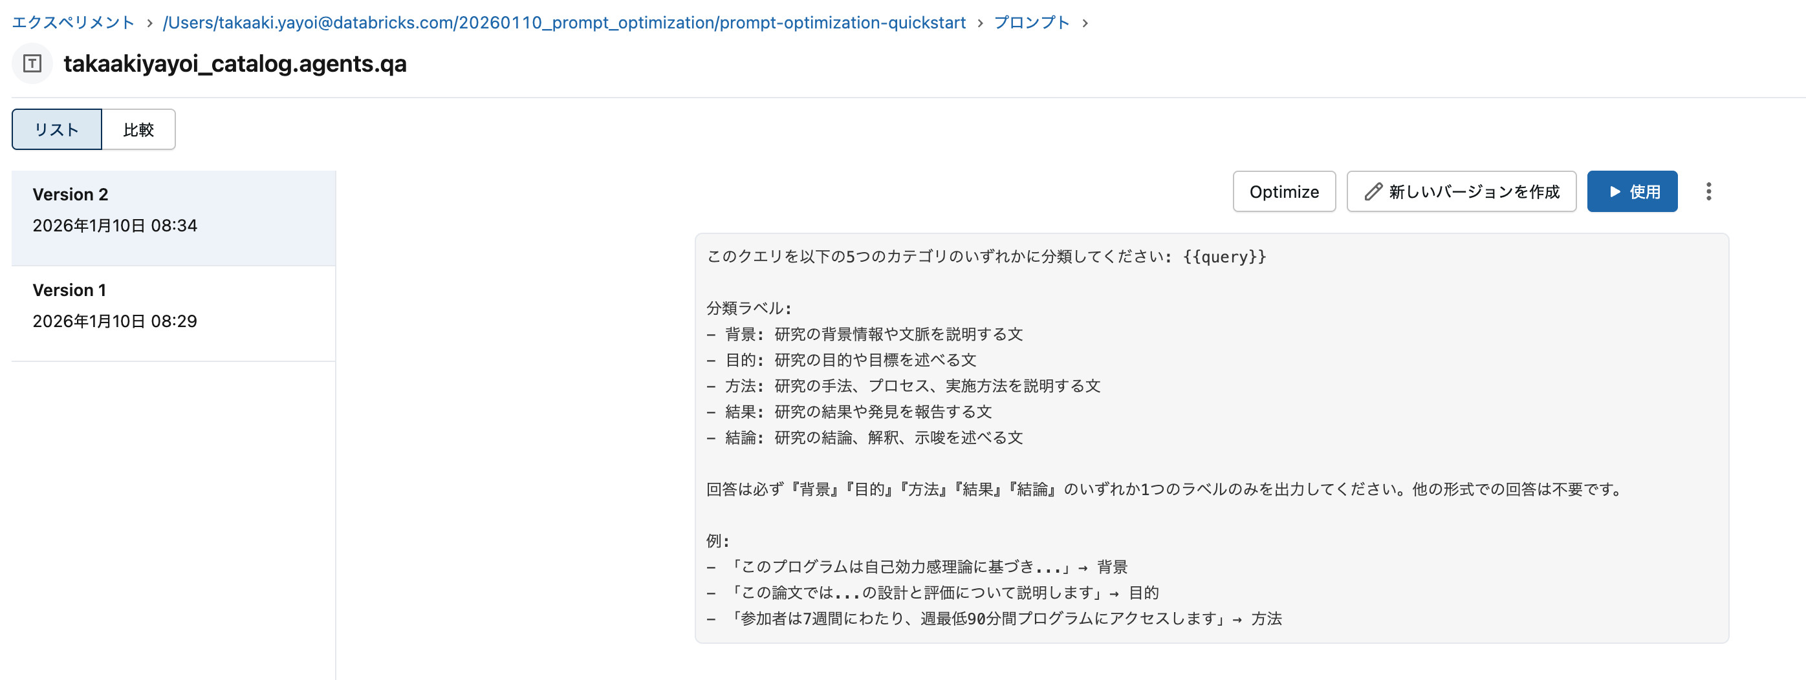
Task: Select the リスト view toggle
Action: (x=57, y=129)
